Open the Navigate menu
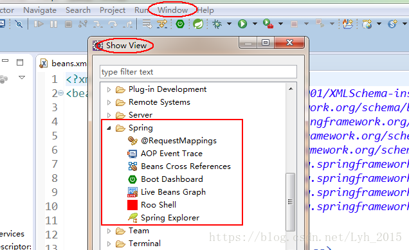409x250 pixels. (x=40, y=10)
